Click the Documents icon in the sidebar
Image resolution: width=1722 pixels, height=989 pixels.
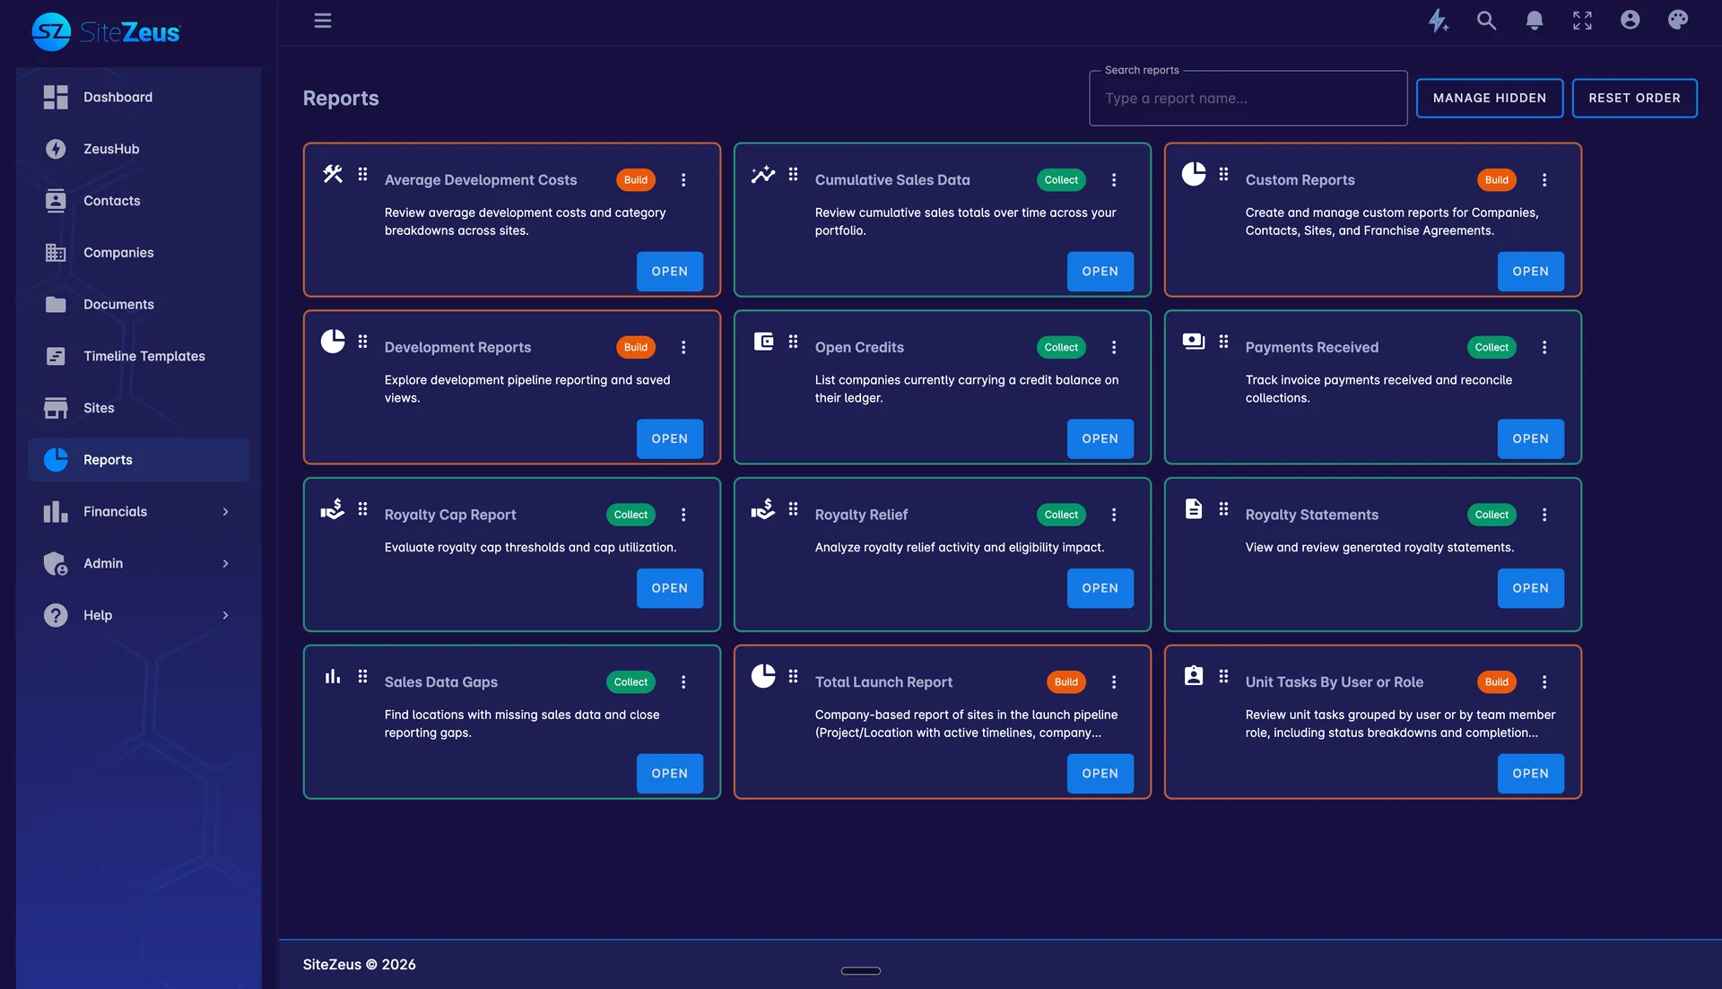click(55, 304)
